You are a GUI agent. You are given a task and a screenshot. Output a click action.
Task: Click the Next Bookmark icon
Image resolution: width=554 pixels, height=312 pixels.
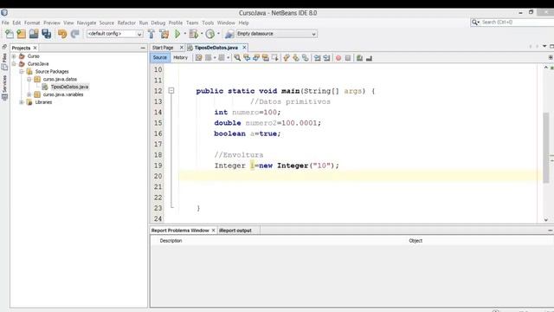(296, 58)
